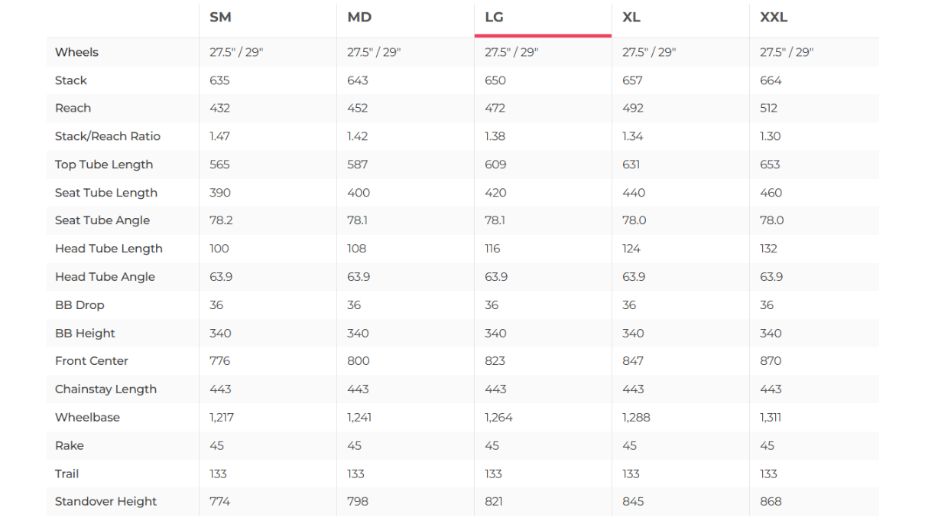Select the BB Drop row label
The image size is (925, 521).
coord(80,304)
